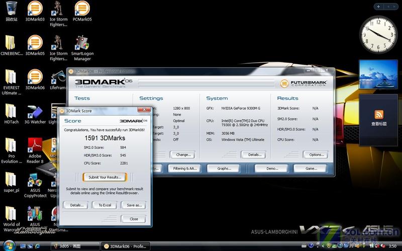Click the 3056 MB memory value

pyautogui.click(x=228, y=134)
